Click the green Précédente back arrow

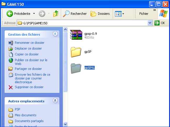click(x=10, y=14)
